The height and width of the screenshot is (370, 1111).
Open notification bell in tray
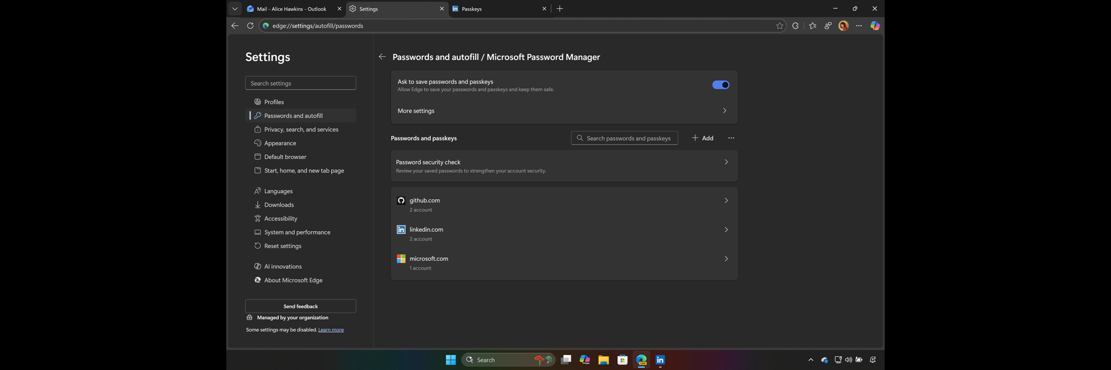pos(873,360)
